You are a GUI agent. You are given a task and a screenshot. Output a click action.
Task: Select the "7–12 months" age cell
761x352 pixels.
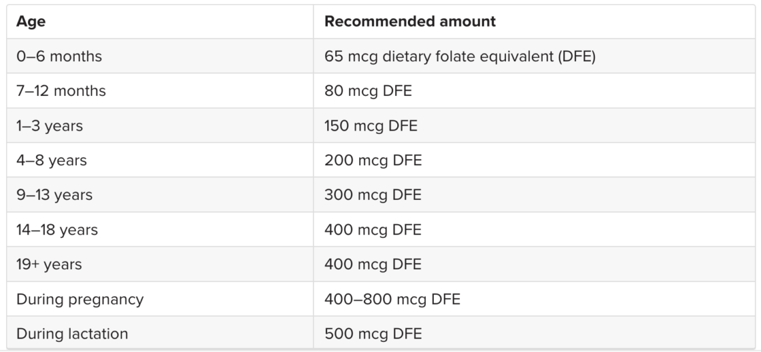point(61,91)
